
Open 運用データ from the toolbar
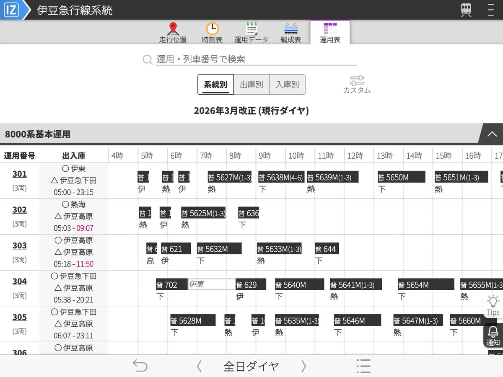[x=251, y=31]
